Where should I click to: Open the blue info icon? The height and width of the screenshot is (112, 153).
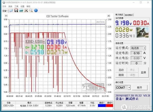[x=36, y=10]
